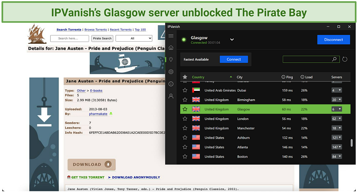Click the Disconnect button
Image resolution: width=358 pixels, height=194 pixels.
(x=334, y=39)
